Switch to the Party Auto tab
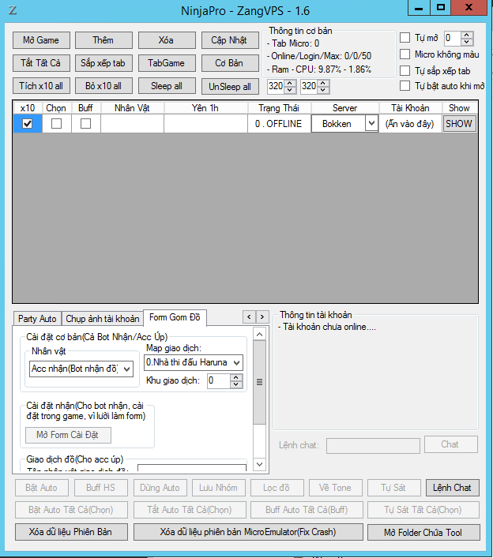 tap(37, 319)
